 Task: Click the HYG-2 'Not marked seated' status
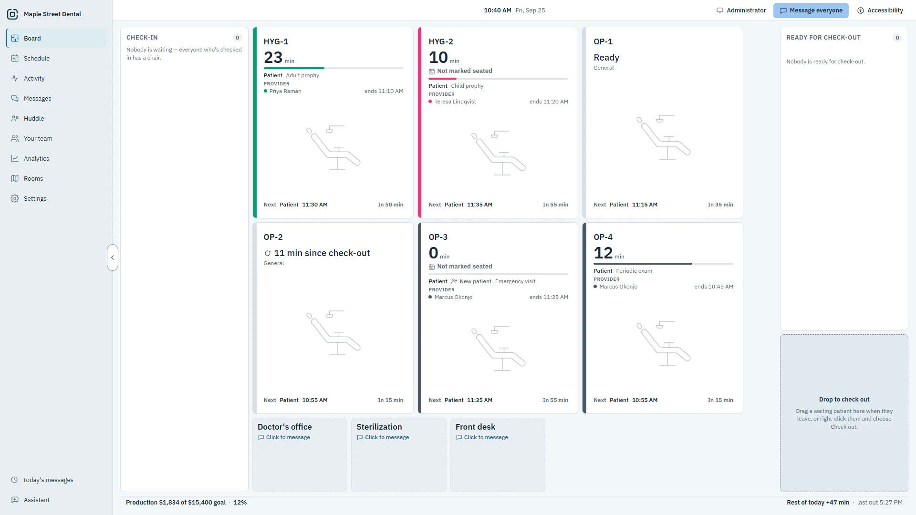(460, 71)
